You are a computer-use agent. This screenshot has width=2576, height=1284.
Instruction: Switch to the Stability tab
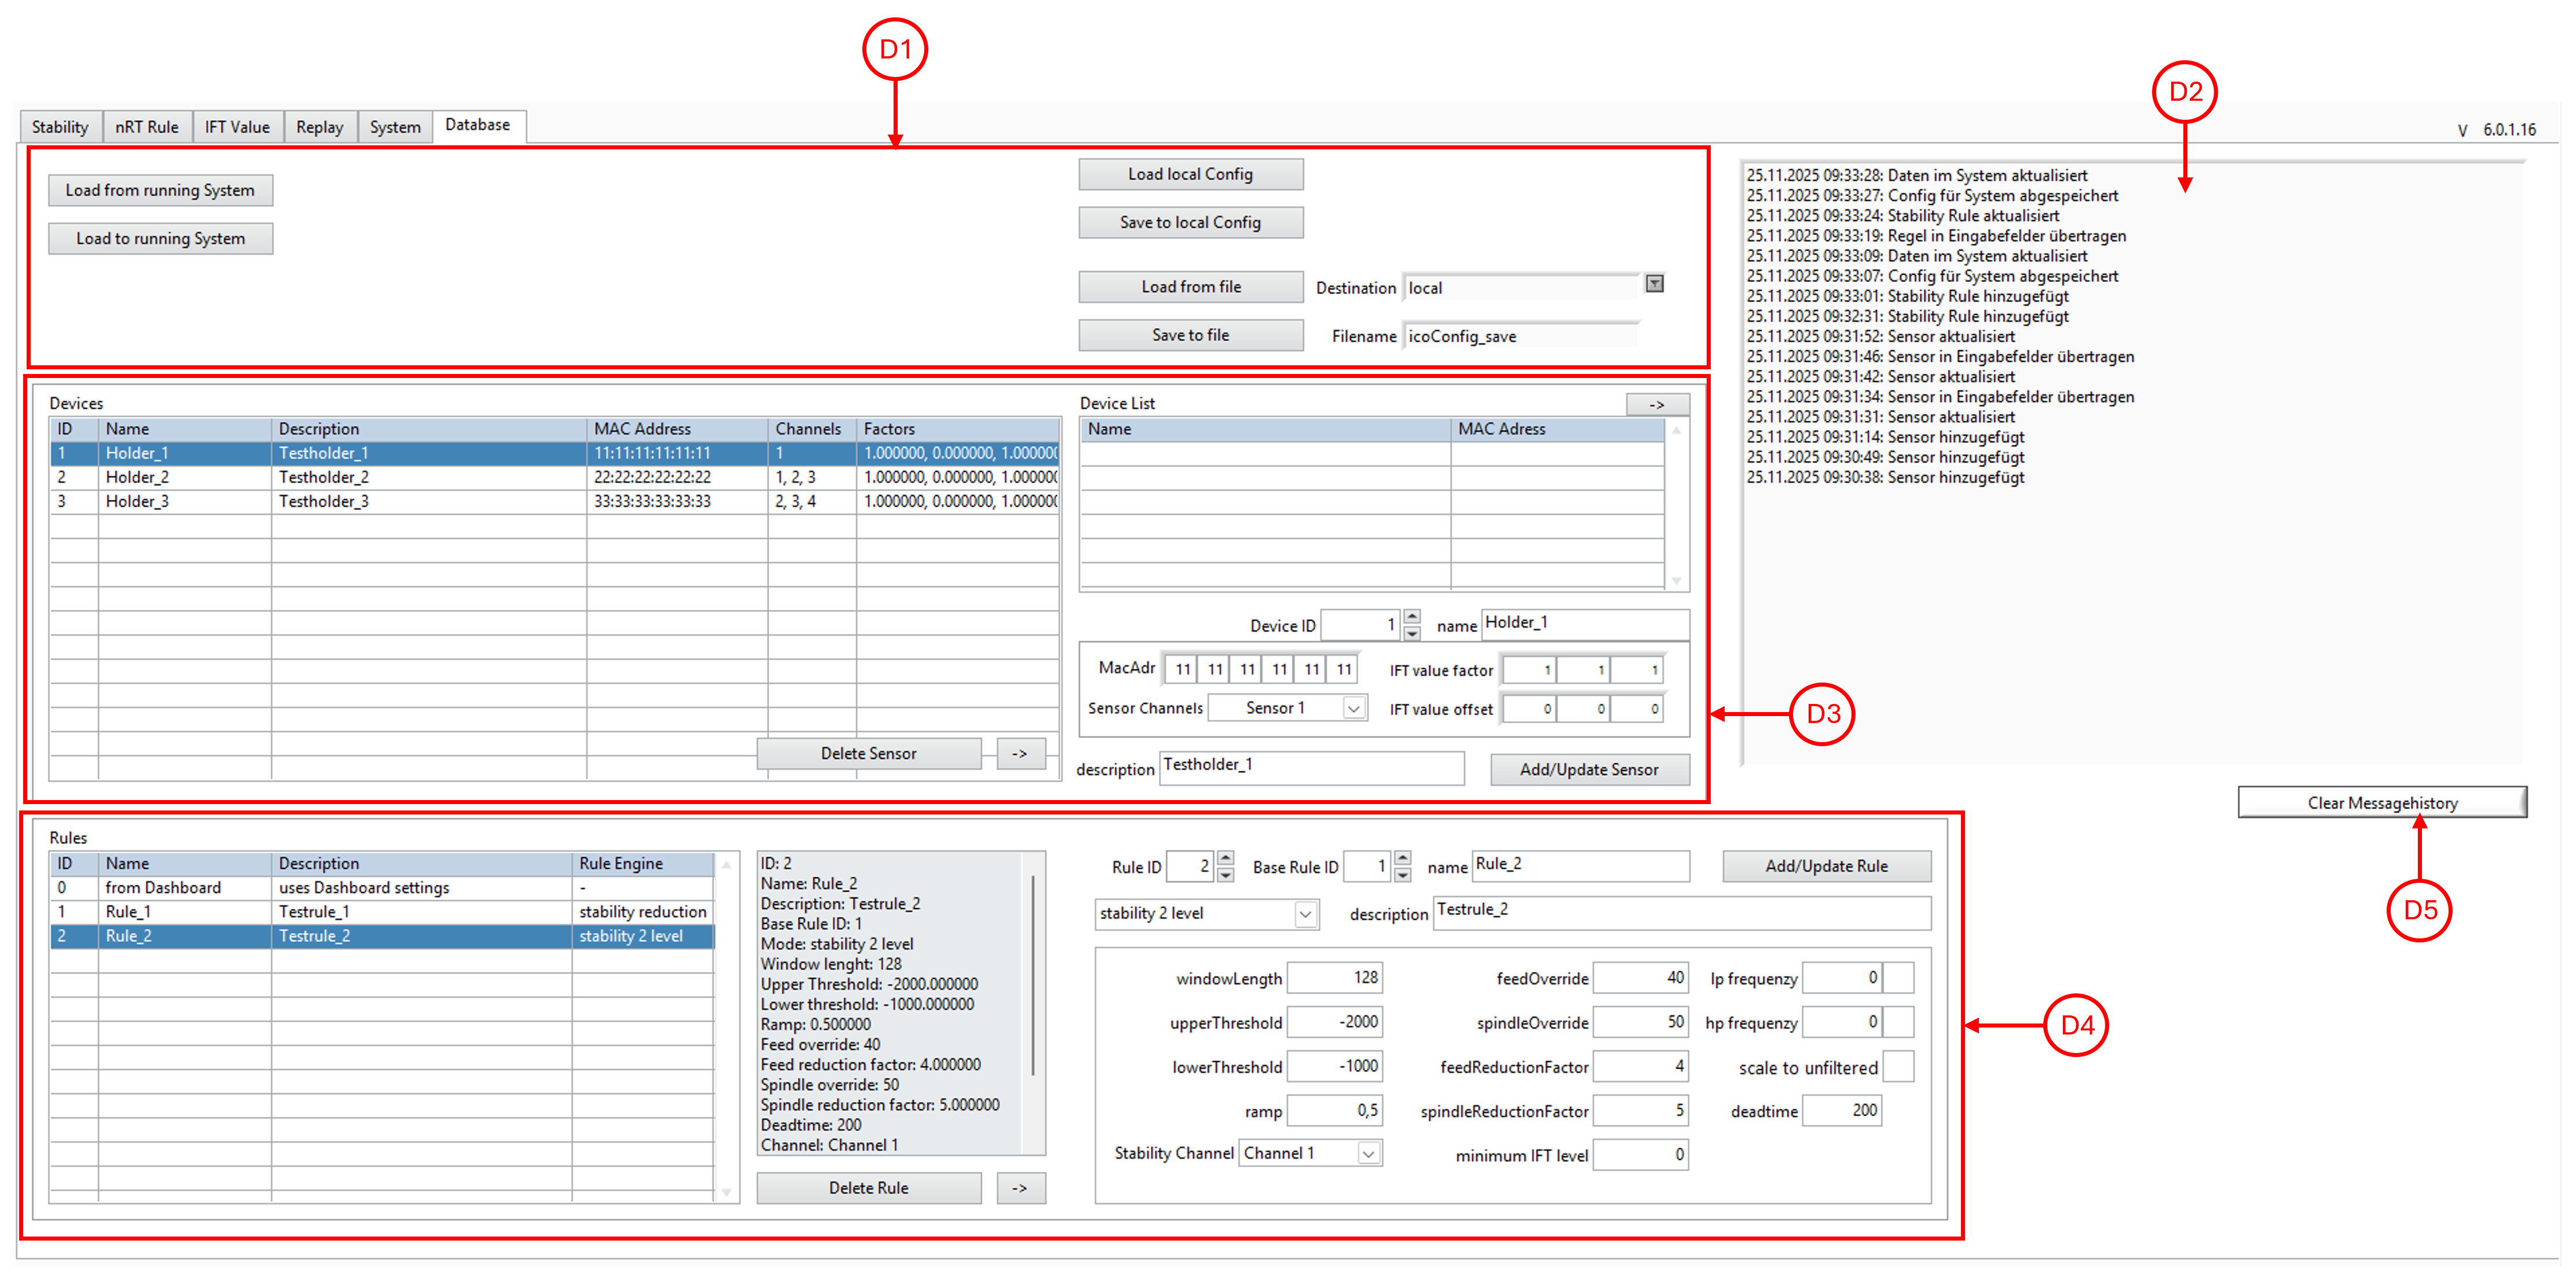click(x=60, y=127)
